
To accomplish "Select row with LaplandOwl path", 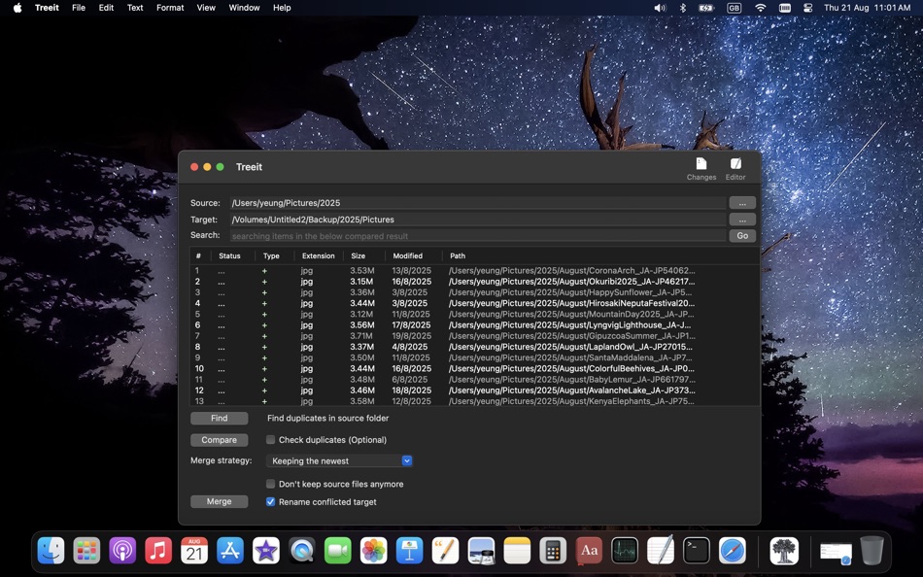I will coord(474,347).
